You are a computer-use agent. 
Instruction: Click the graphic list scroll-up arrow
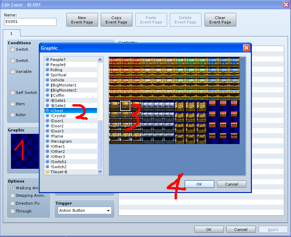pos(100,60)
